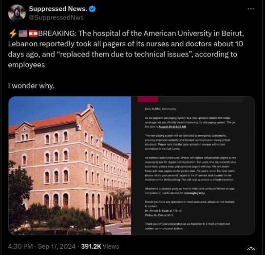265x255 pixels.
Task: Click the bold 'messaging only' text
Action: click(194, 193)
